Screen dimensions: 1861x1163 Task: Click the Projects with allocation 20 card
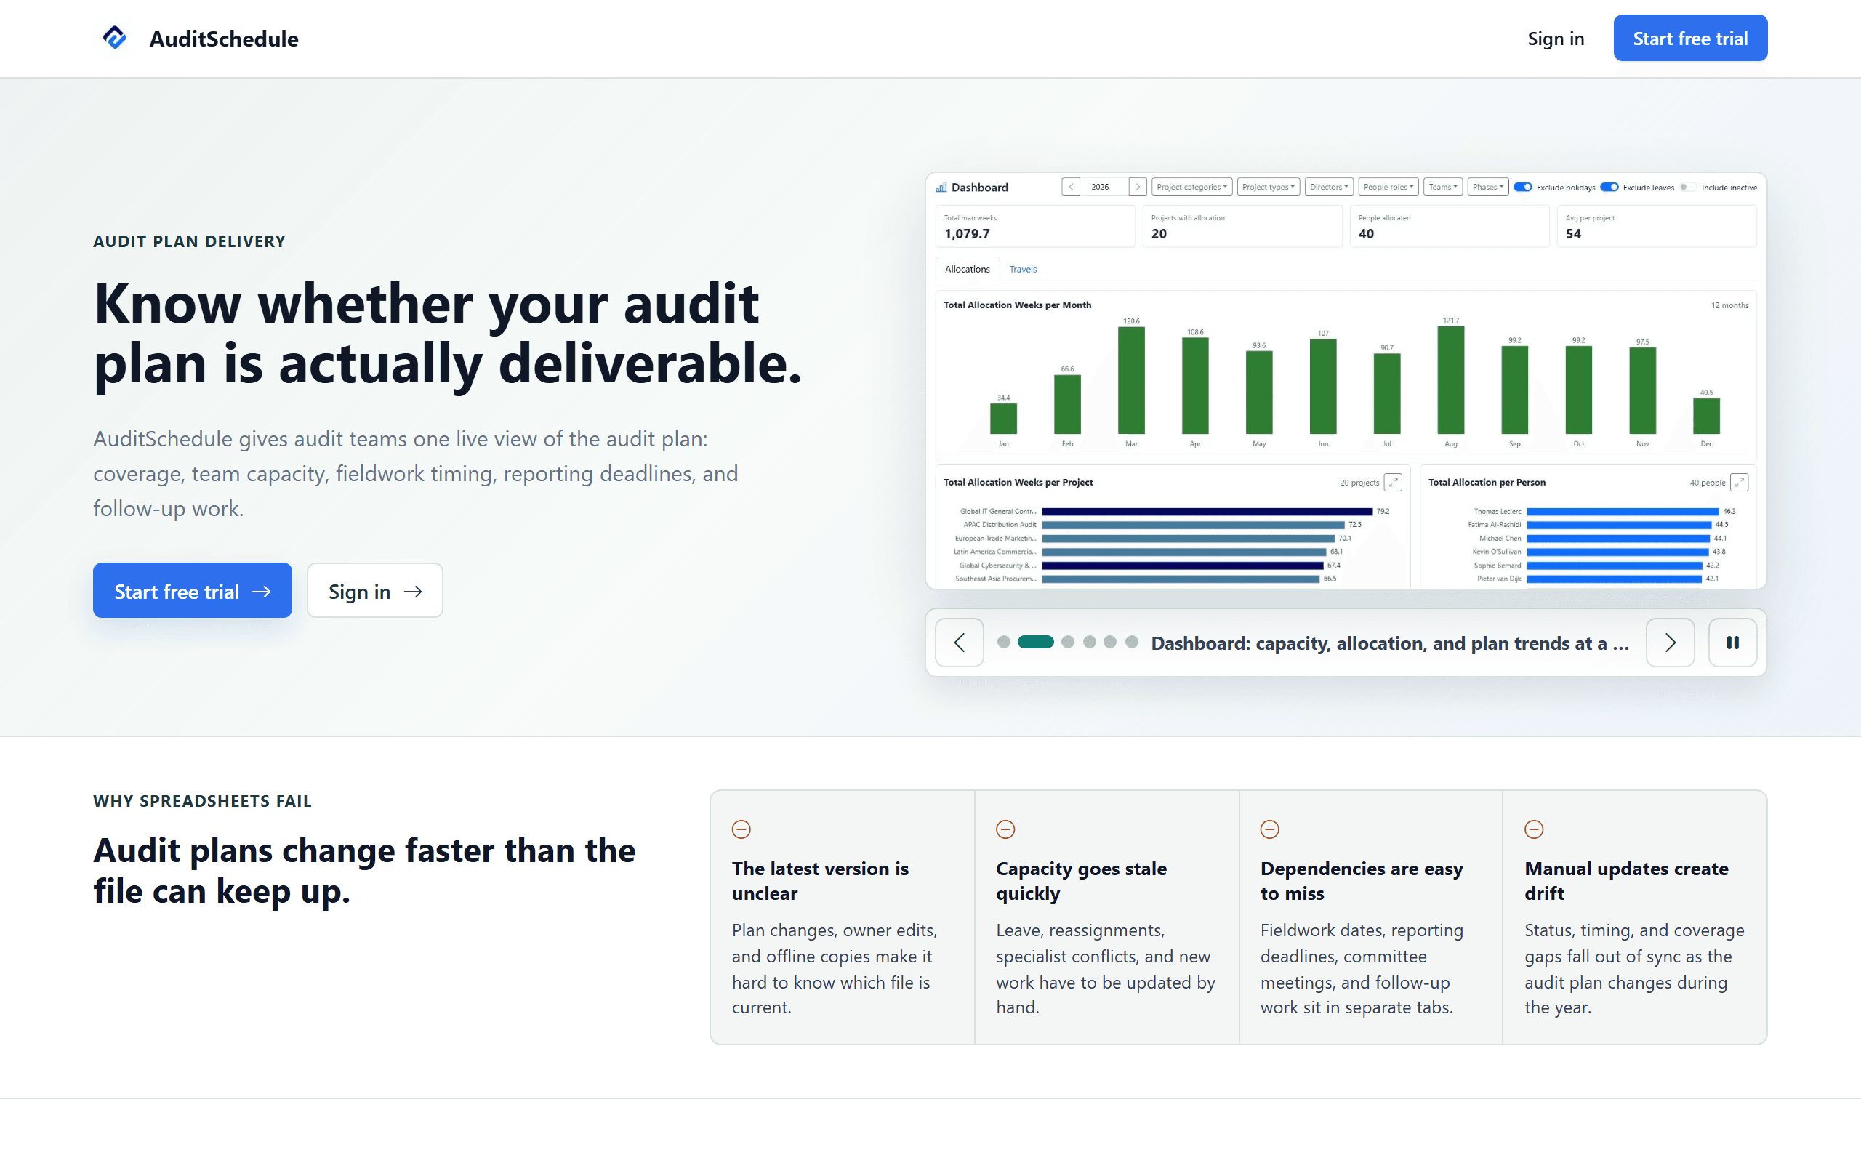[1242, 226]
